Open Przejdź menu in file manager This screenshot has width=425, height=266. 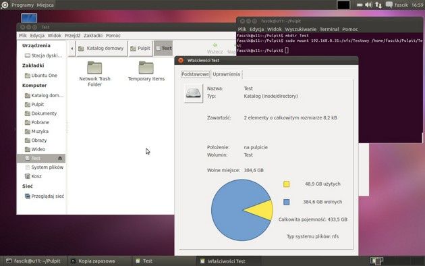(72, 36)
